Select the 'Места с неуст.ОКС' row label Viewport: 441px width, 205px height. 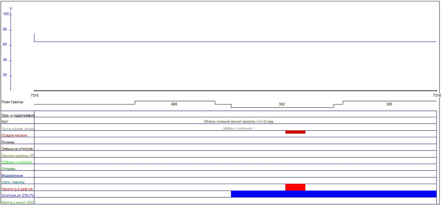18,202
